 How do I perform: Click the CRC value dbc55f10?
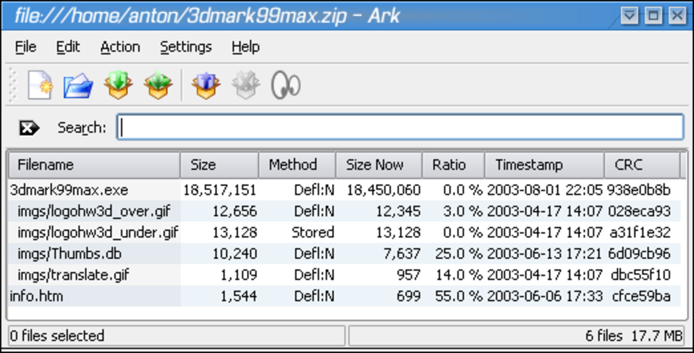pyautogui.click(x=641, y=275)
